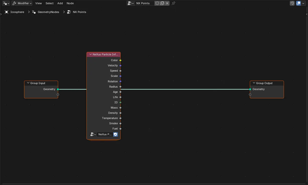Viewport: 308px width, 185px height.
Task: Open the editor type dropdown
Action: coord(6,3)
